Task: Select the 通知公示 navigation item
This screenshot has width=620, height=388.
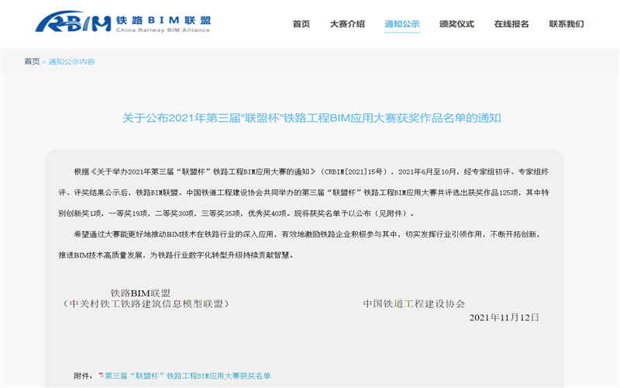Action: click(x=402, y=24)
